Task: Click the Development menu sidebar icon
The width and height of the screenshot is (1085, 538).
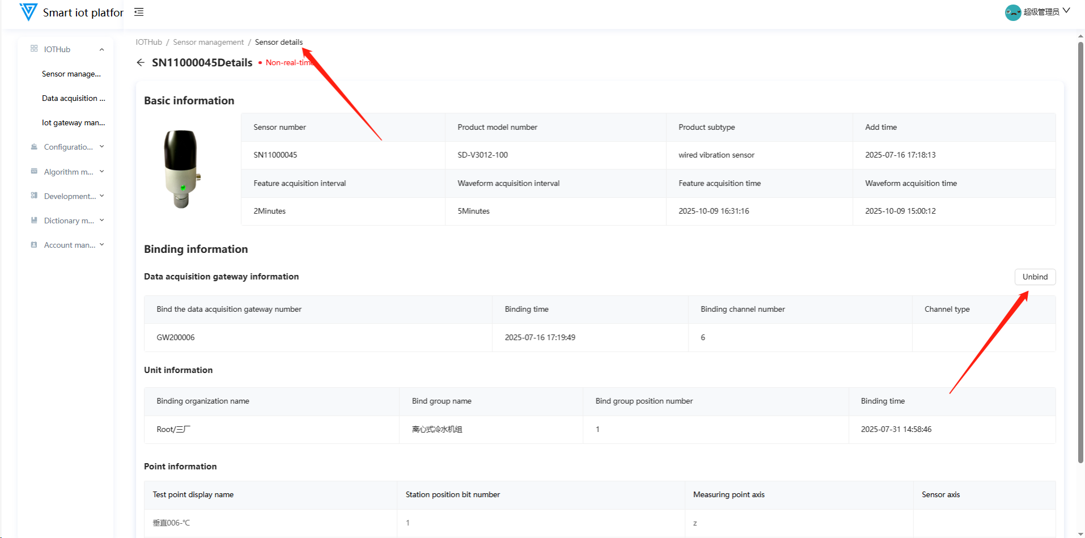Action: pos(34,196)
